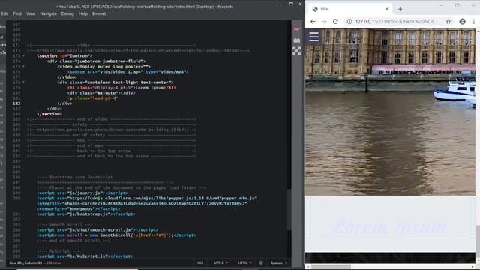Click the 'Bootstrap core JavaScript' comment
480x270 pixels.
(75, 177)
